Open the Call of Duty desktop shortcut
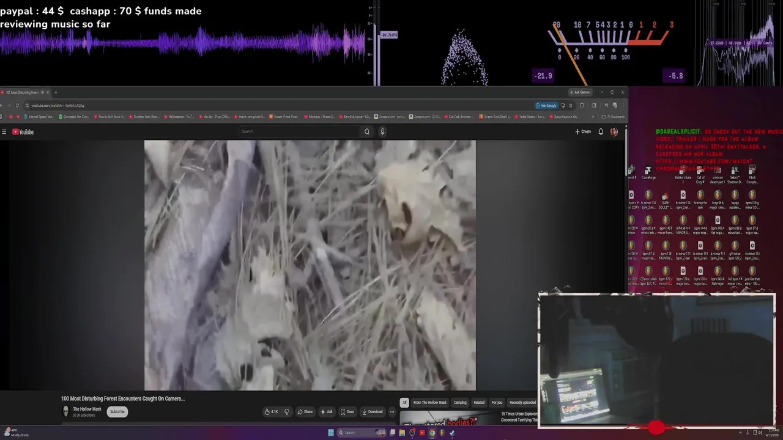 coord(700,175)
